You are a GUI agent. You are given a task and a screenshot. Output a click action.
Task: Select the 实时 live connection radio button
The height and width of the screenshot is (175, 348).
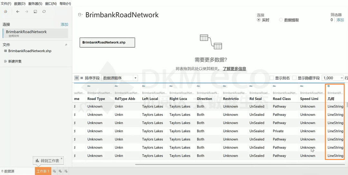pos(259,20)
